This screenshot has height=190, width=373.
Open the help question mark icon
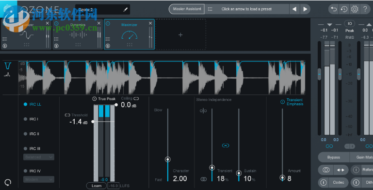tap(365, 9)
